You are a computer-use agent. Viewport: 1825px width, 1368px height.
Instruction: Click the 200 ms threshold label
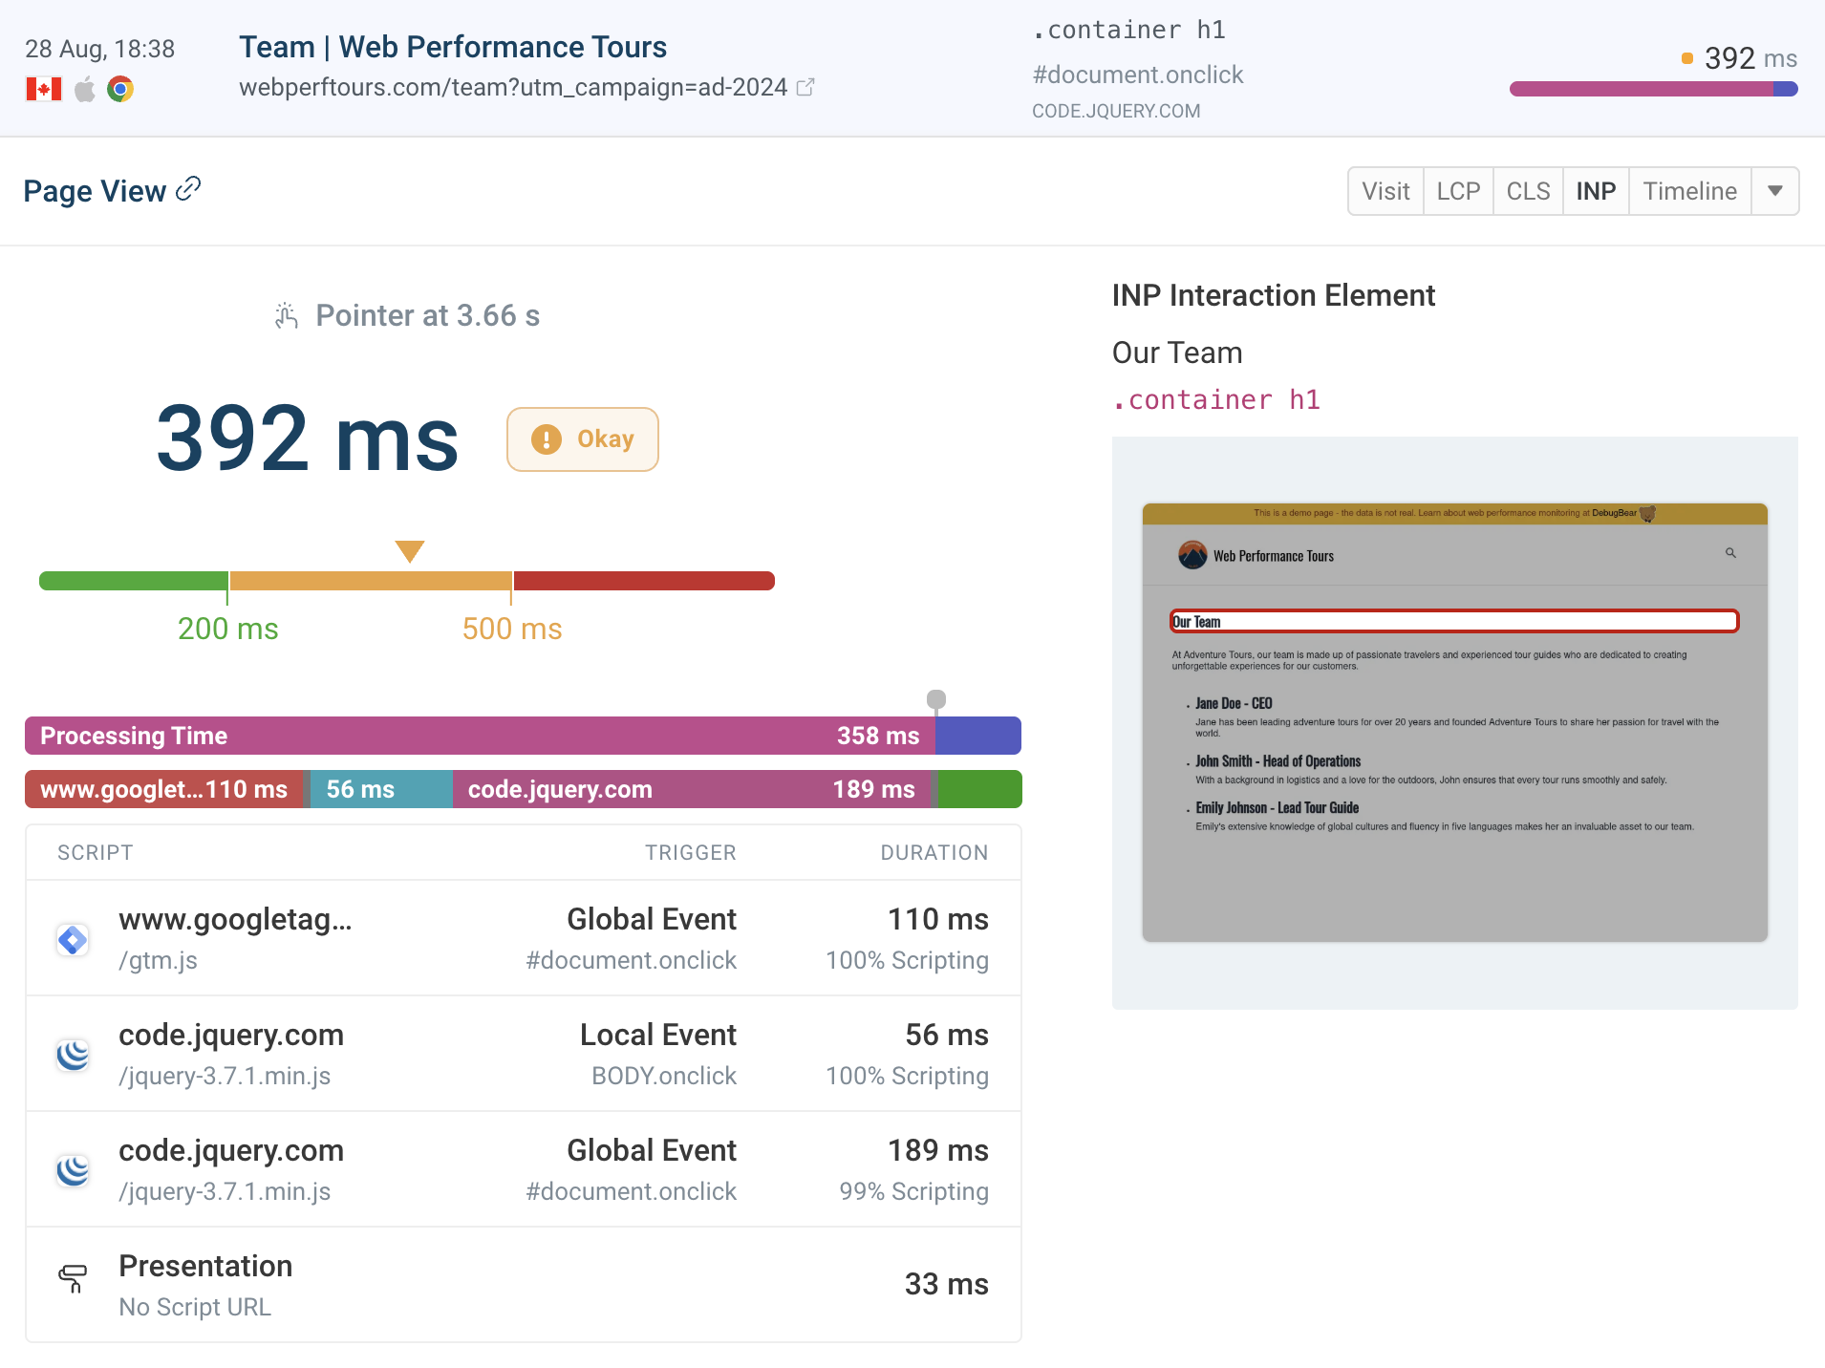(227, 629)
